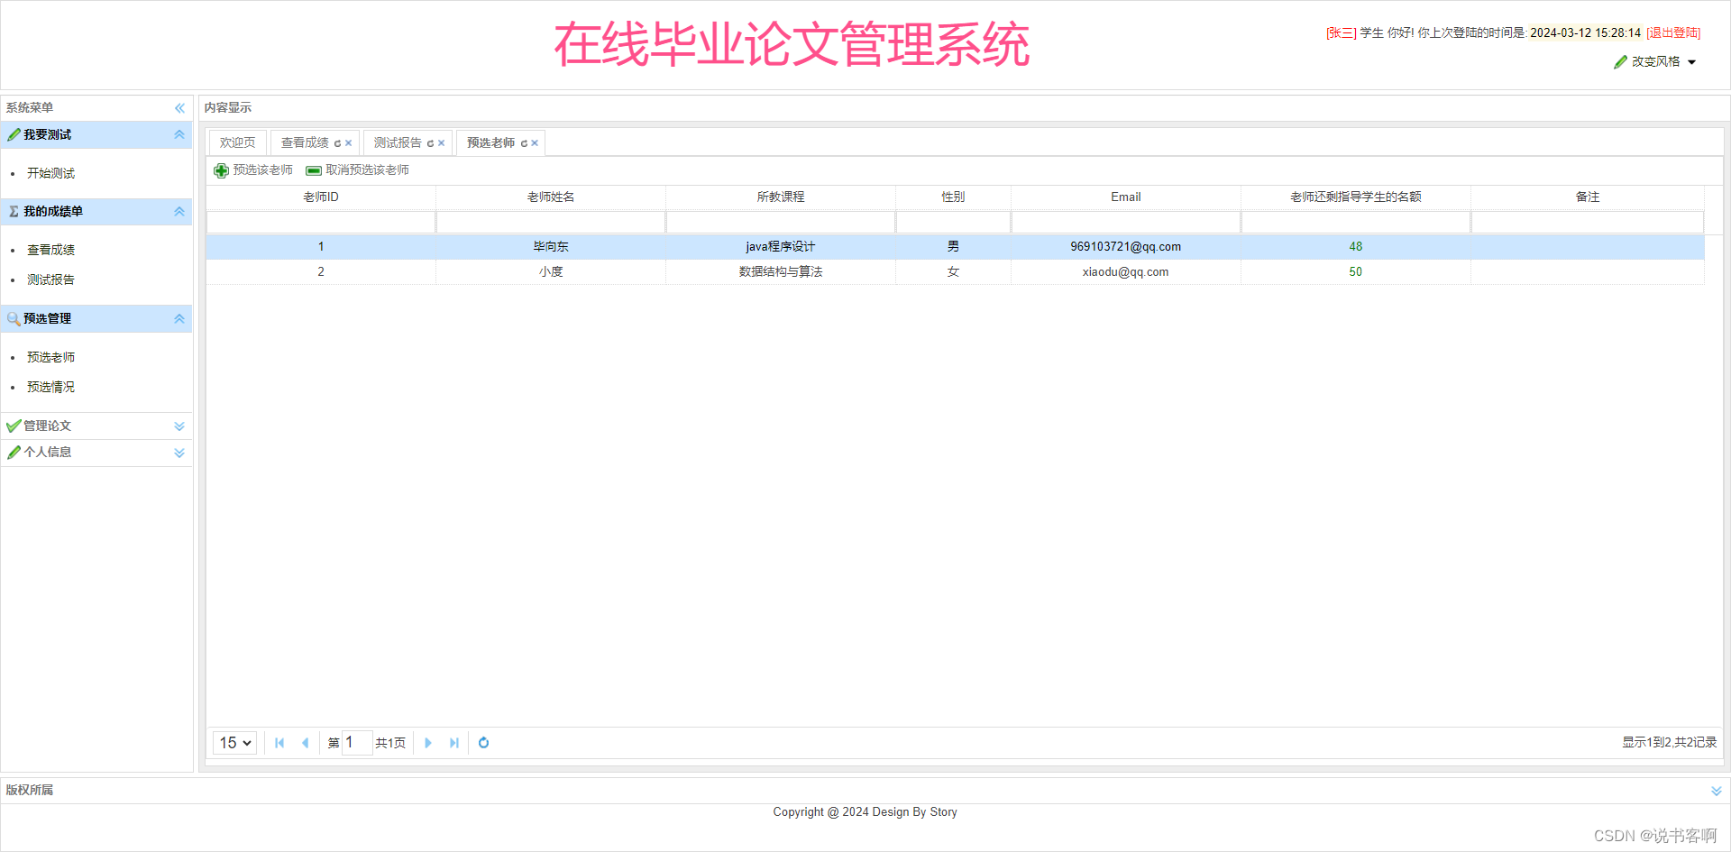The width and height of the screenshot is (1731, 852).
Task: Sort by the Email column header
Action: coord(1126,197)
